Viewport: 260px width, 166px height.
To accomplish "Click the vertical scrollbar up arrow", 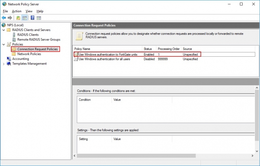I will coord(257,88).
